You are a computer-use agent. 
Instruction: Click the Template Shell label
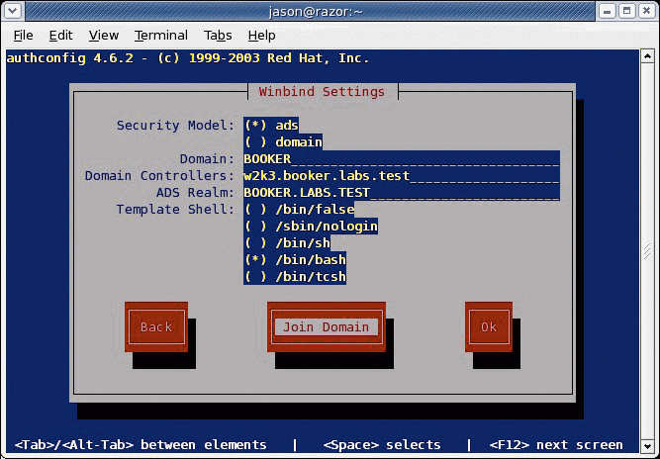175,210
